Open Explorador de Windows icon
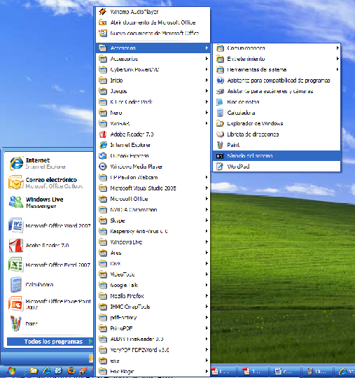 coord(220,123)
